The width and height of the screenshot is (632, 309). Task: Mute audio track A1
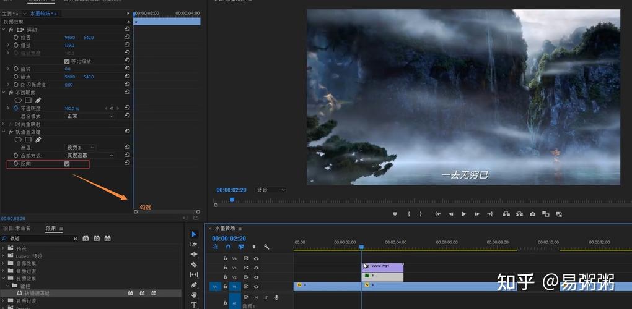tap(256, 297)
